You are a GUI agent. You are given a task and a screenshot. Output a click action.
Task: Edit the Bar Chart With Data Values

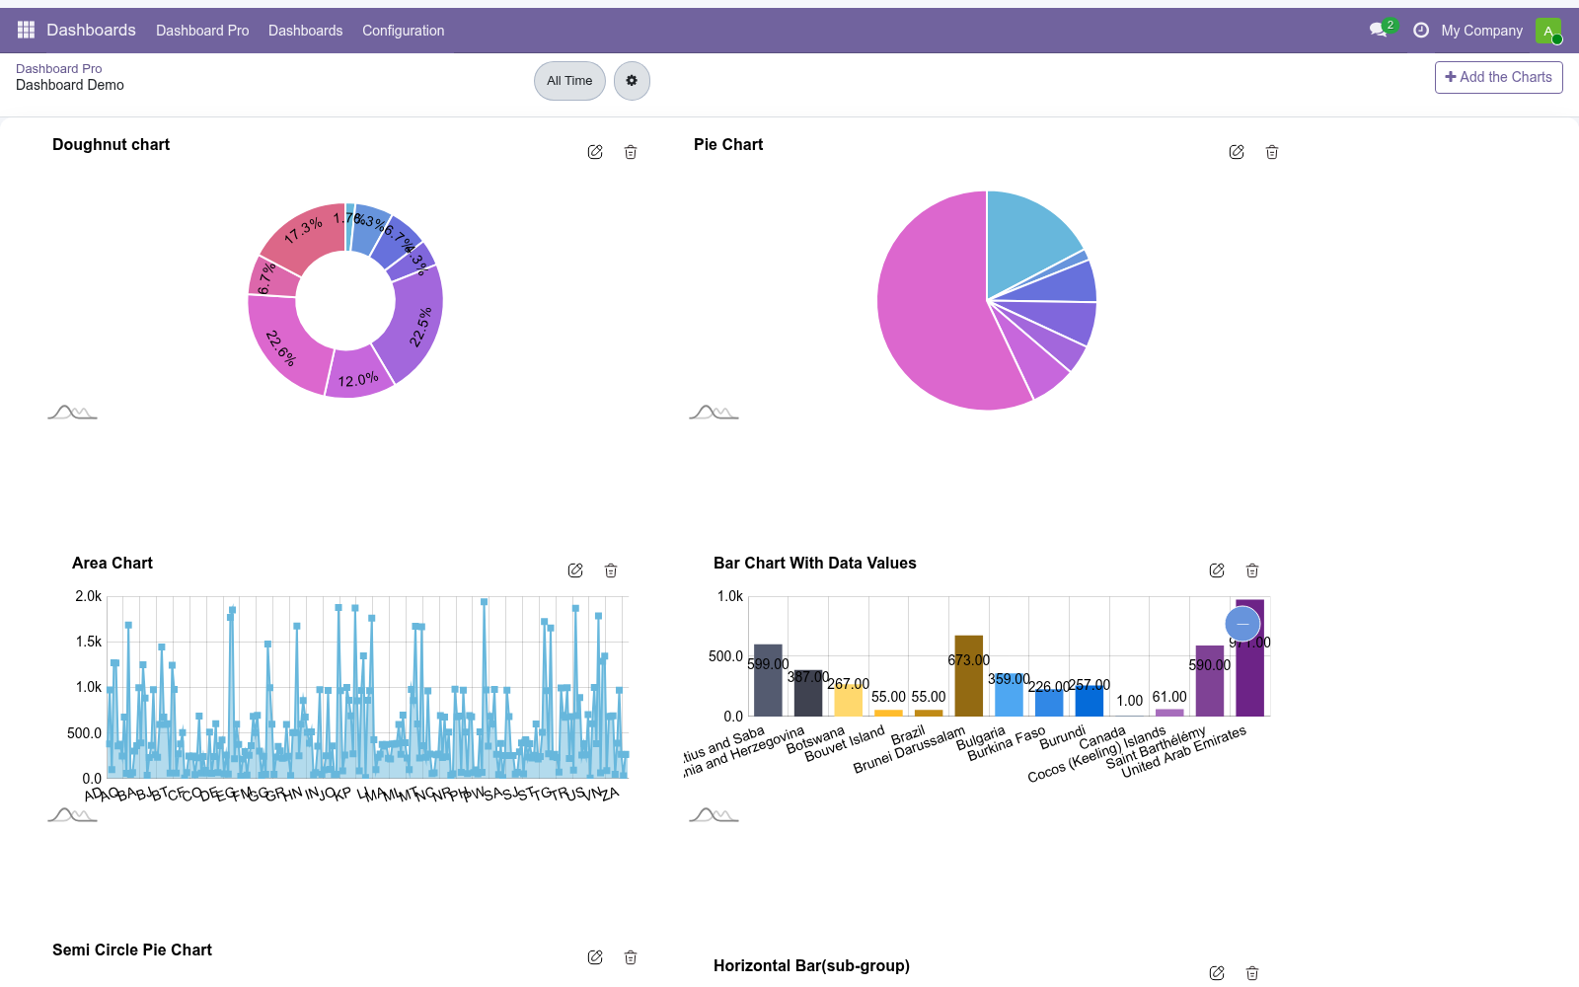[1217, 570]
